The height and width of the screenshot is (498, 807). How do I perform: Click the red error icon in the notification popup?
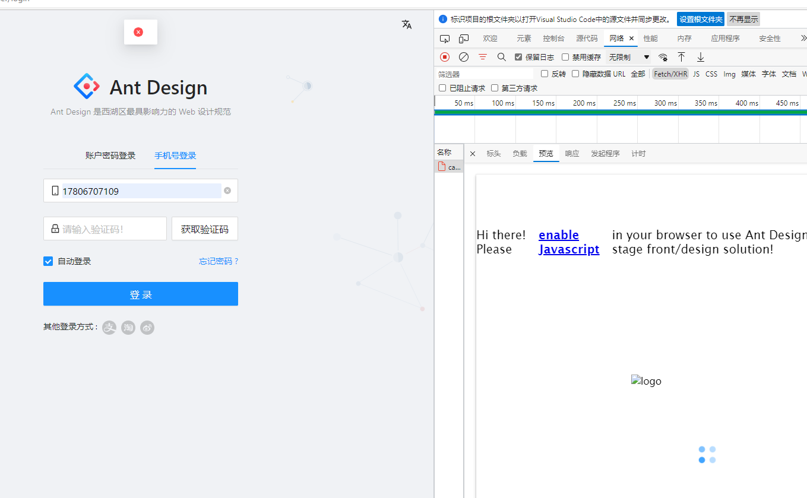pos(138,32)
